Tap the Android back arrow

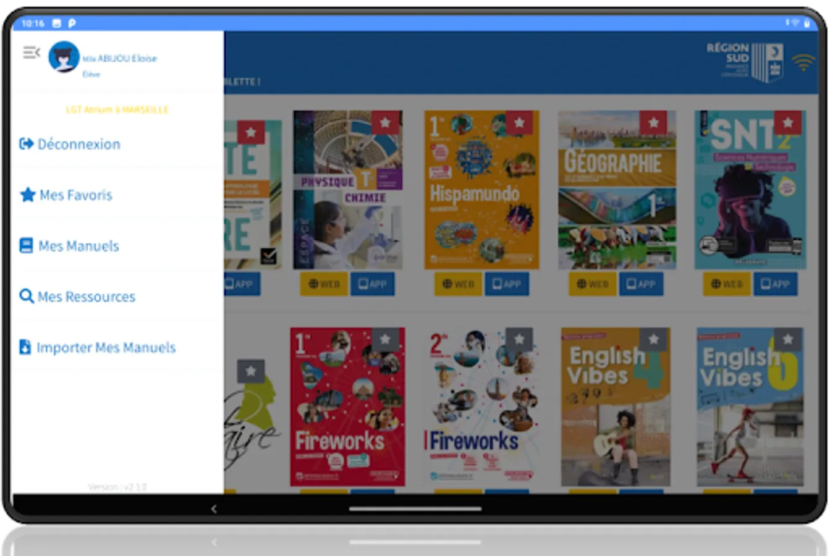pos(214,509)
